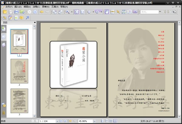The height and width of the screenshot is (124, 182).
Task: Switch to continuous page layout in status bar
Action: 107,121
